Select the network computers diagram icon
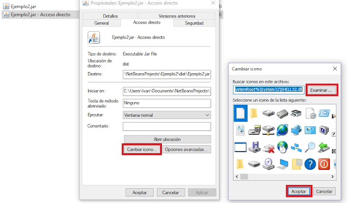The width and height of the screenshot is (350, 203). 296,147
